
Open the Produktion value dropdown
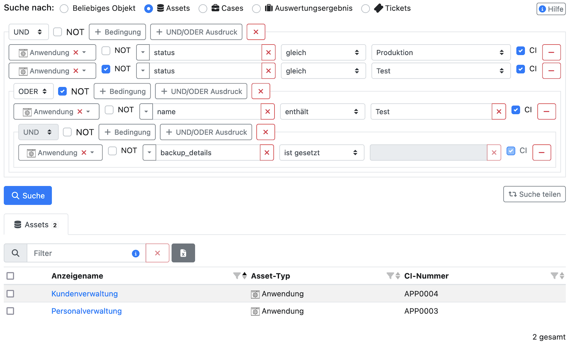[441, 52]
